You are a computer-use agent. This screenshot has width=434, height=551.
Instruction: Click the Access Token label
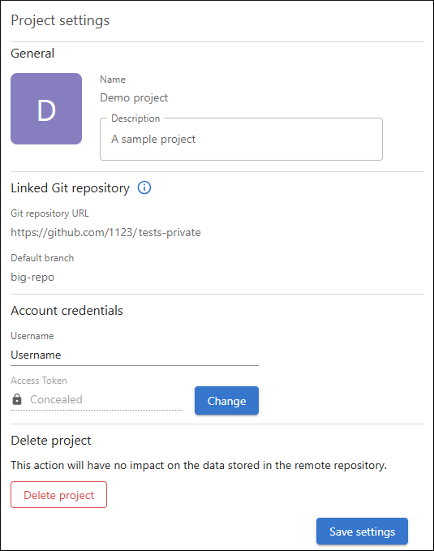[39, 381]
